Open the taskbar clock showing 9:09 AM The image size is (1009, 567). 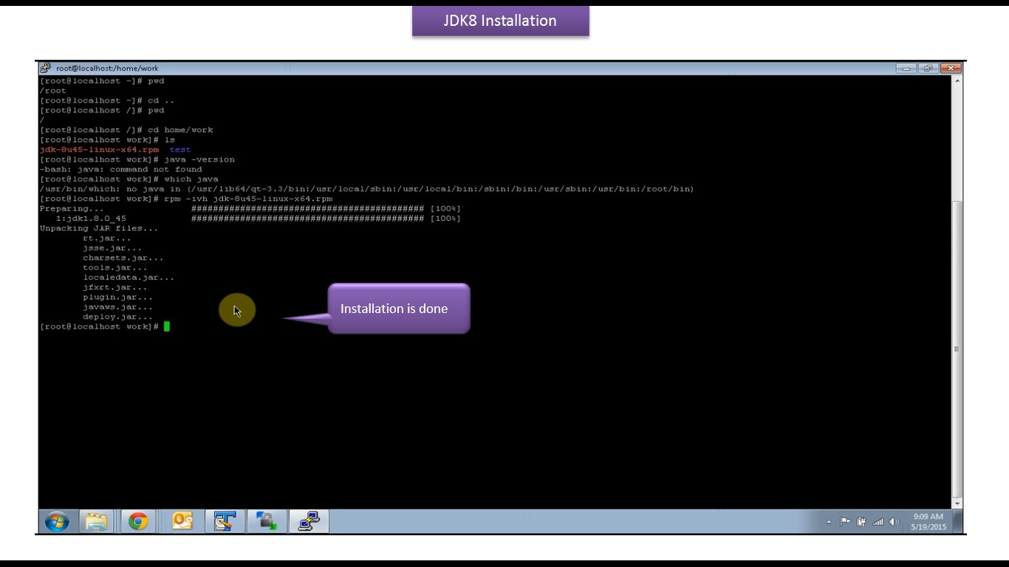click(928, 522)
